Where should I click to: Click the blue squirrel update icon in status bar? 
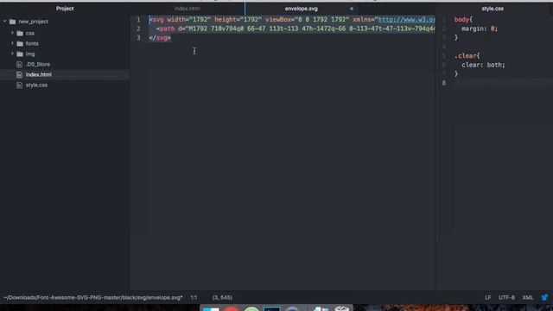coord(545,297)
